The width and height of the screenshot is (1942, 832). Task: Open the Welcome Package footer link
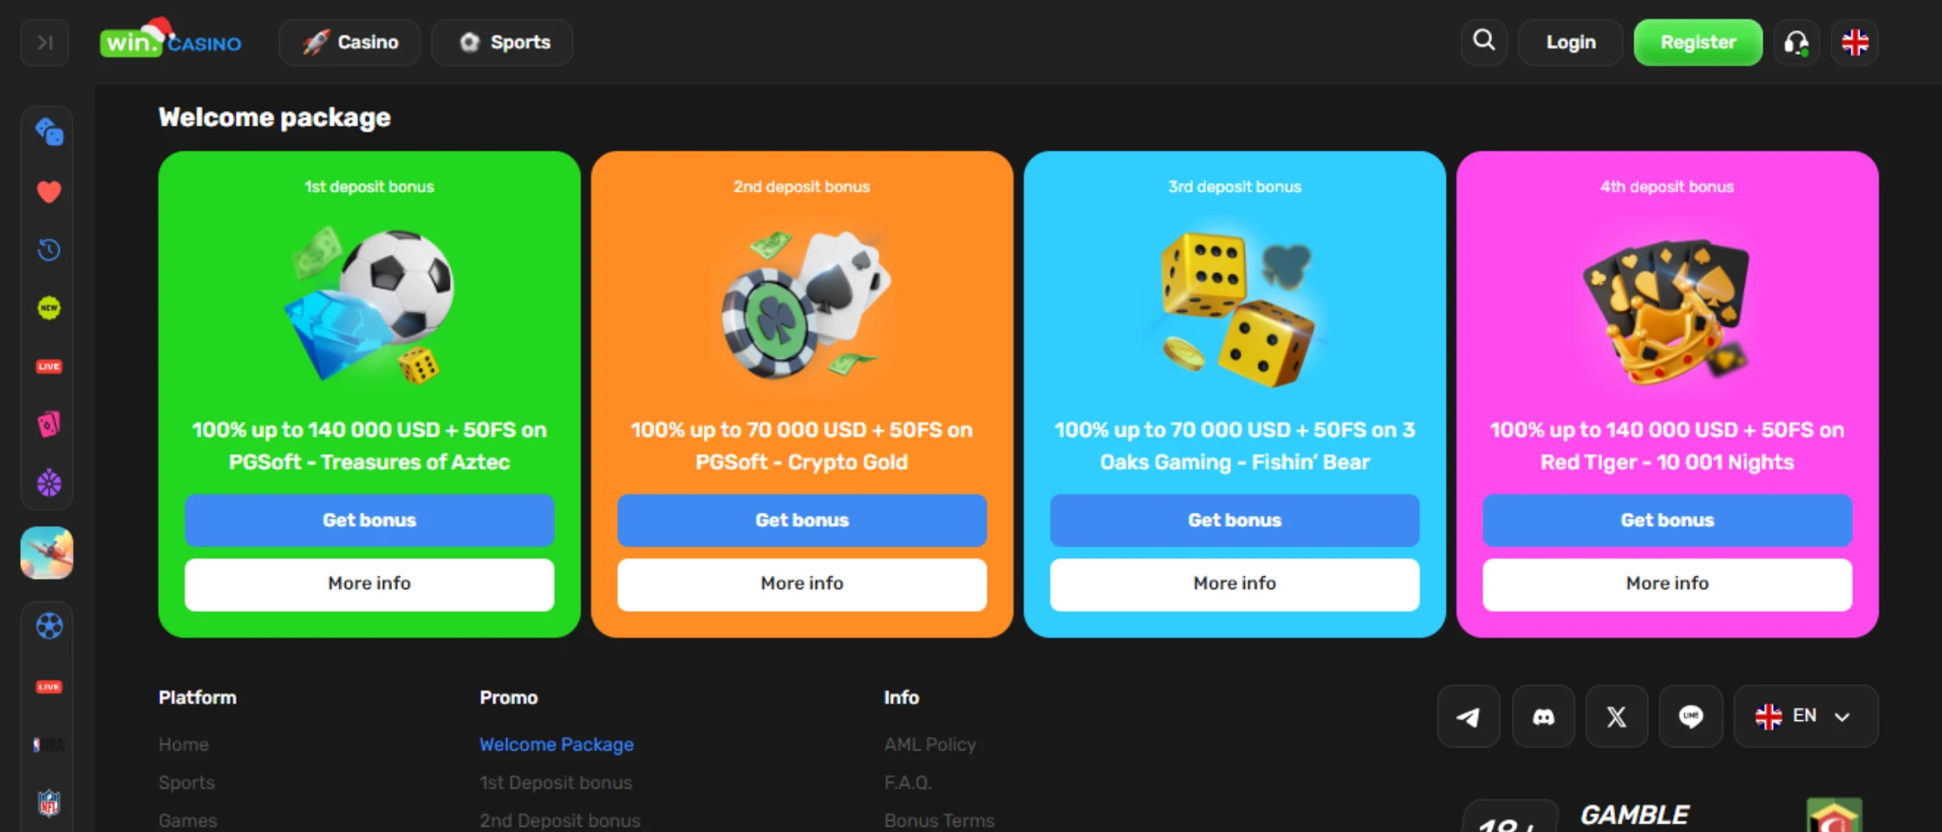click(557, 744)
